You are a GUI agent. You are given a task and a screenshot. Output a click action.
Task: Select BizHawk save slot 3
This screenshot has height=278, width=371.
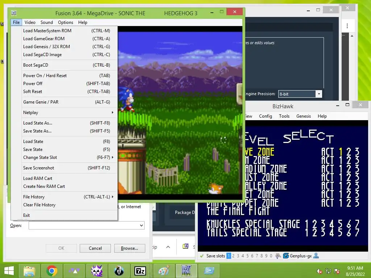(238, 256)
